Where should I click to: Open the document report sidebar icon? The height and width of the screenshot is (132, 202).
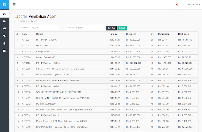coord(4,51)
